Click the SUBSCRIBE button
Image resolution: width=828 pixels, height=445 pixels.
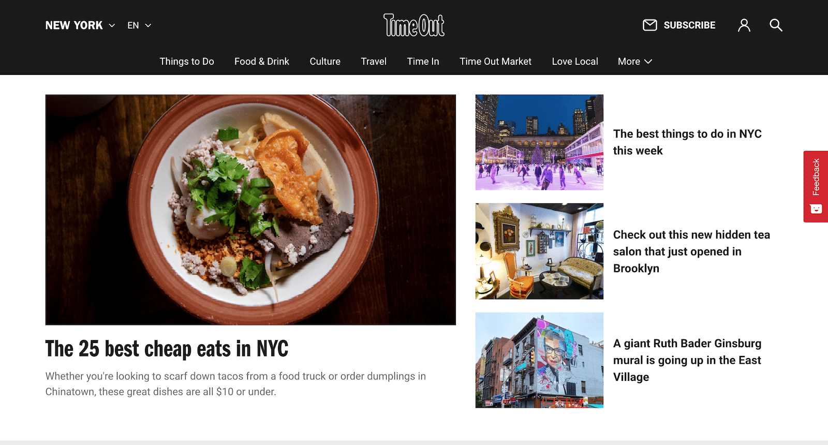[x=689, y=25]
